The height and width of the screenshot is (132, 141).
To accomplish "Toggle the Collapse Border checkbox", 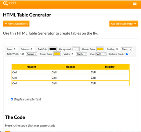I will [x=127, y=54].
